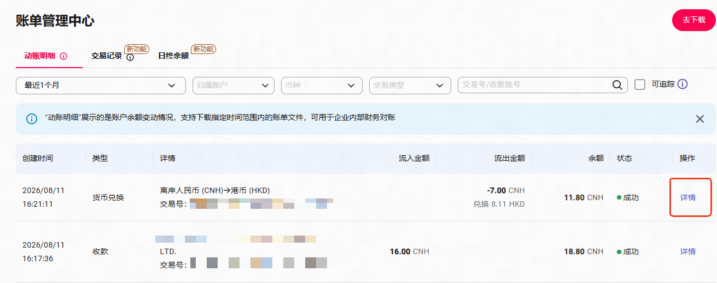Click the 新功能 badge above 交易记录
Viewport: 717px width, 283px height.
pos(137,49)
